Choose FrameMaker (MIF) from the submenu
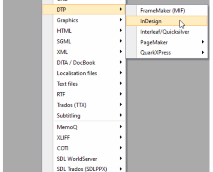 pos(167,11)
